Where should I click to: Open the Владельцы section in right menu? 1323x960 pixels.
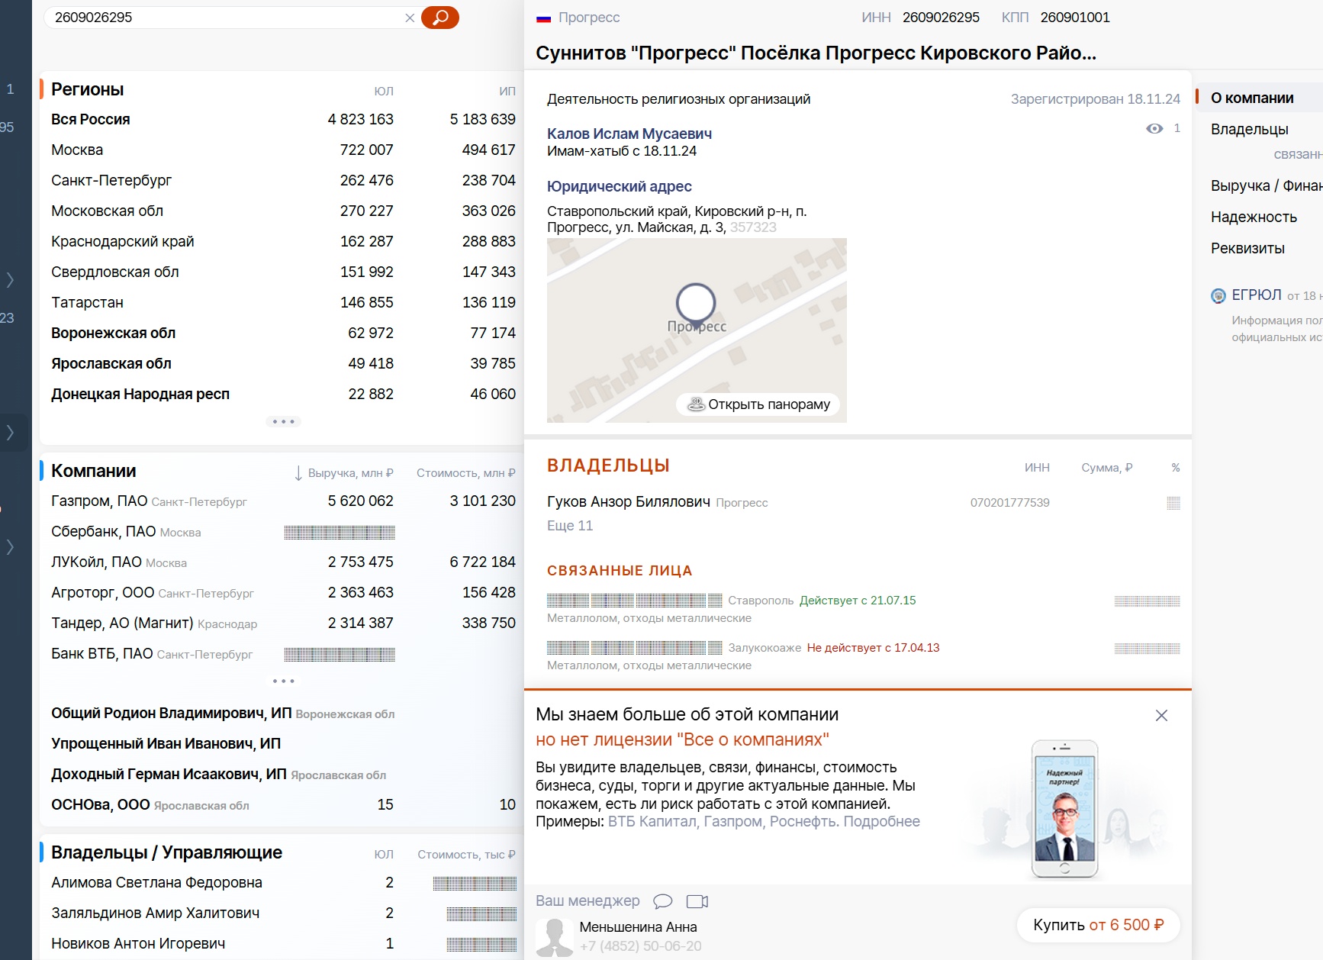coord(1249,129)
